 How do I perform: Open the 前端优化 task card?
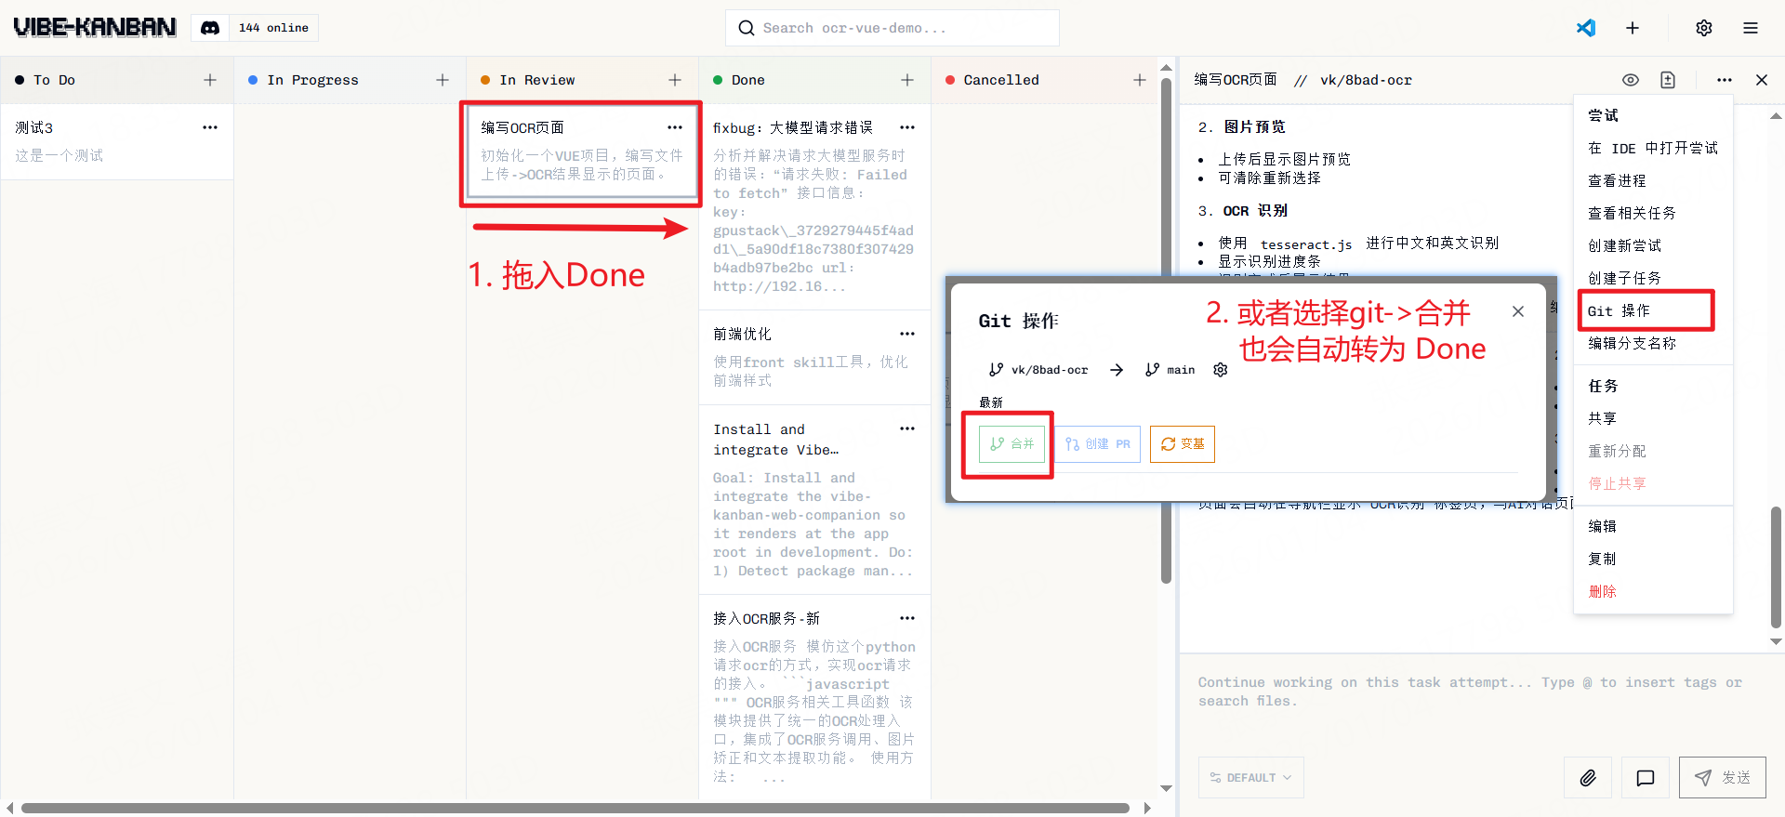(x=814, y=357)
